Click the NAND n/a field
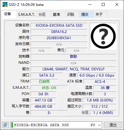 (x=74, y=63)
